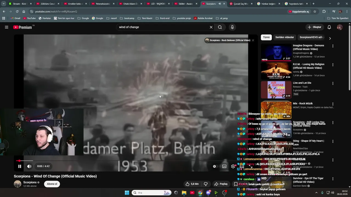The height and width of the screenshot is (197, 351).
Task: Open more options for Sting - Shape Of My Heart
Action: (333, 141)
